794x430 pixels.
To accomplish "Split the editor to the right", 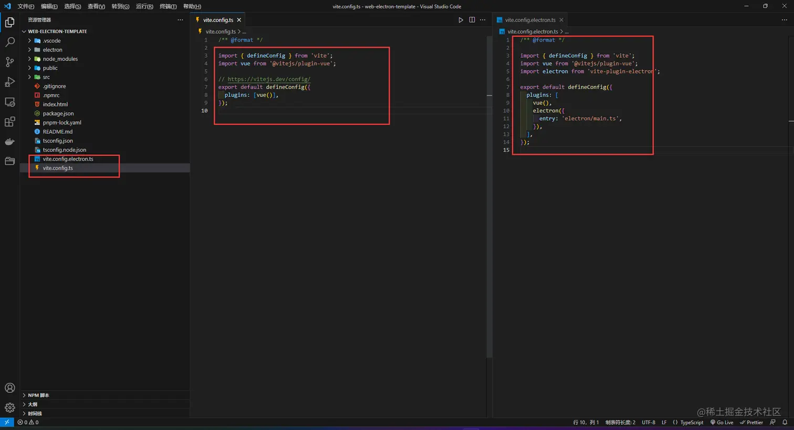I will click(472, 20).
